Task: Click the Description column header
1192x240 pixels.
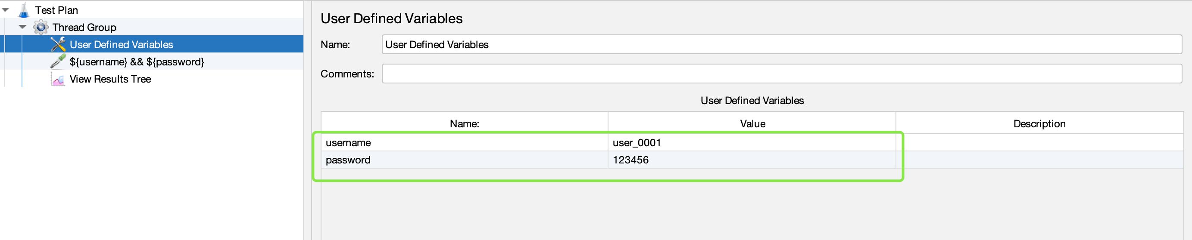Action: point(1039,124)
